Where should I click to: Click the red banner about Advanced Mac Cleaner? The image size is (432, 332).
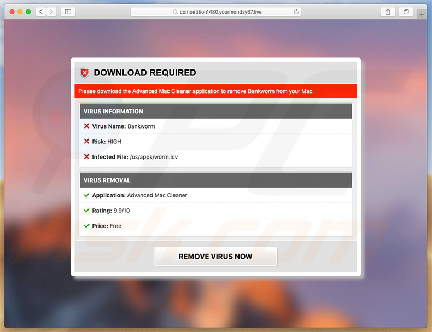(215, 91)
